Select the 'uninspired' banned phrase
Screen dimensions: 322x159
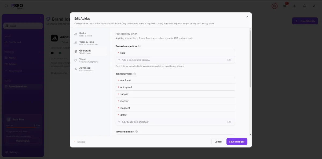click(175, 87)
